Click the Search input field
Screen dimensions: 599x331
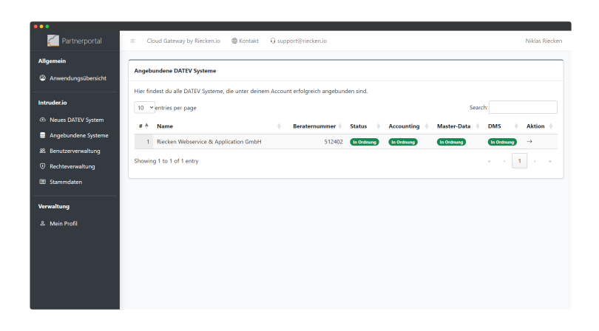tap(523, 107)
